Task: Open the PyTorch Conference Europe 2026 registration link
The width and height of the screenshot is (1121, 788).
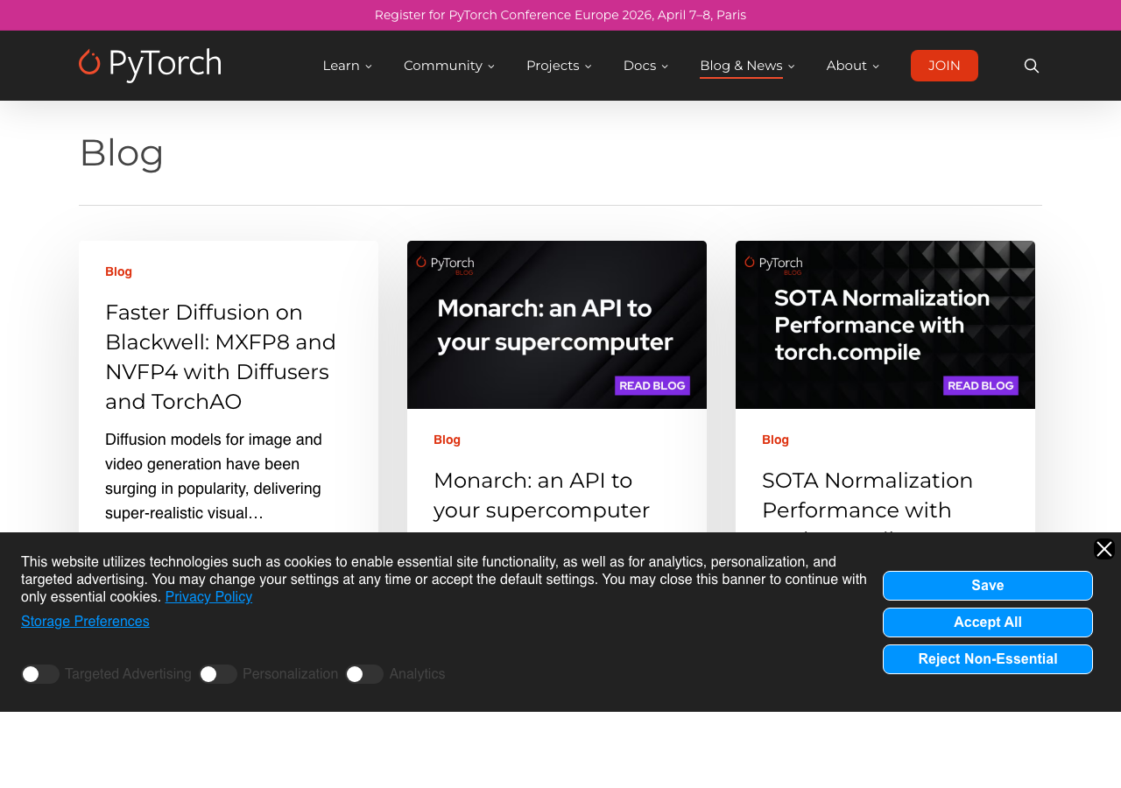Action: 560,13
